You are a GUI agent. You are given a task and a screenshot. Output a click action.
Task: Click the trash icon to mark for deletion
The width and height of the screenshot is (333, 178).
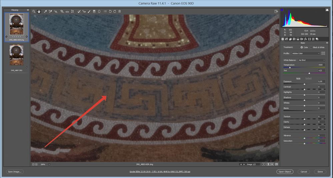[120, 11]
